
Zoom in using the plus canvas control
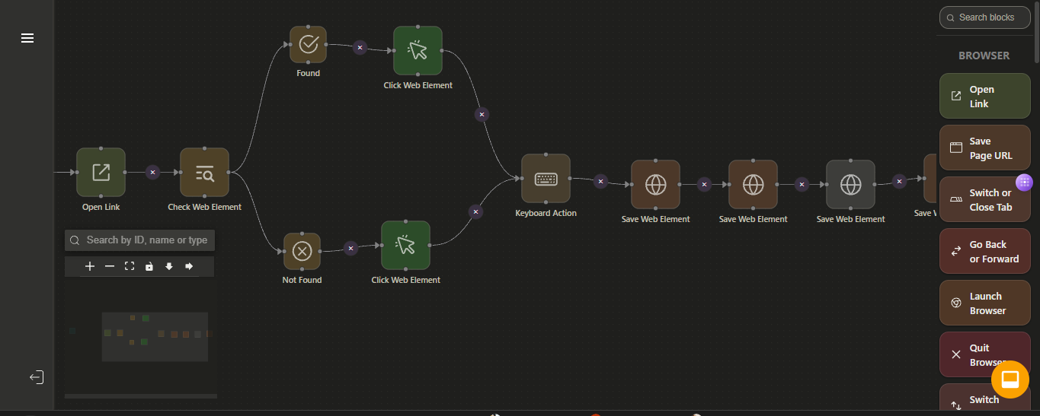point(90,266)
